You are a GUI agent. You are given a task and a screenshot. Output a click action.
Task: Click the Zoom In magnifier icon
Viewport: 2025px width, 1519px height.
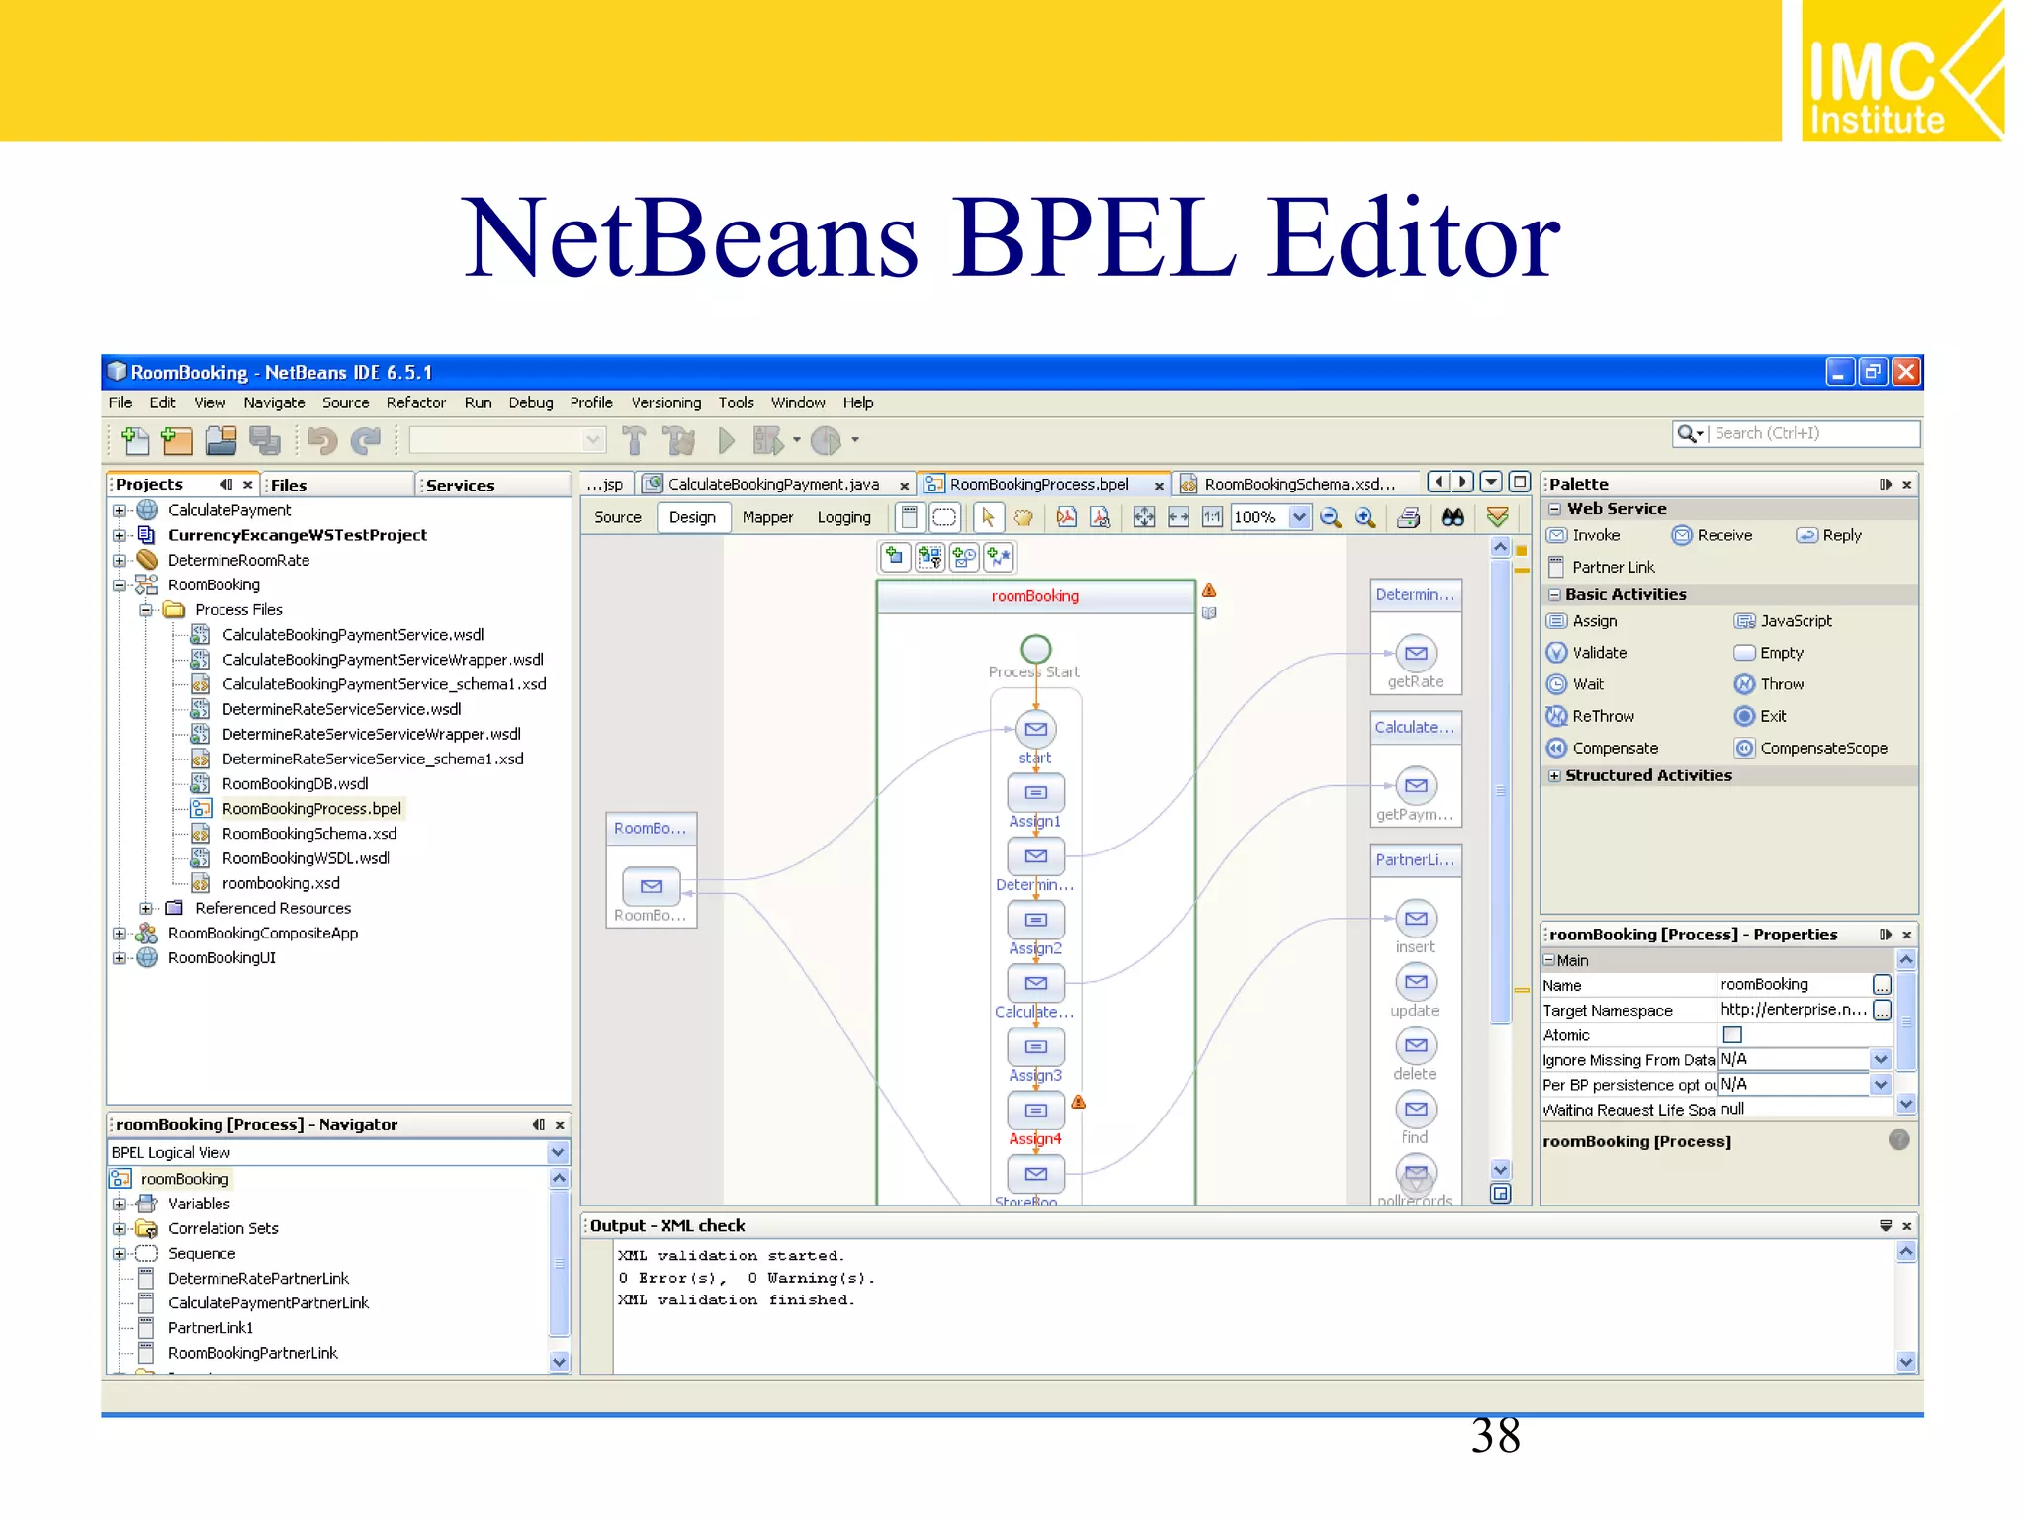pyautogui.click(x=1365, y=517)
